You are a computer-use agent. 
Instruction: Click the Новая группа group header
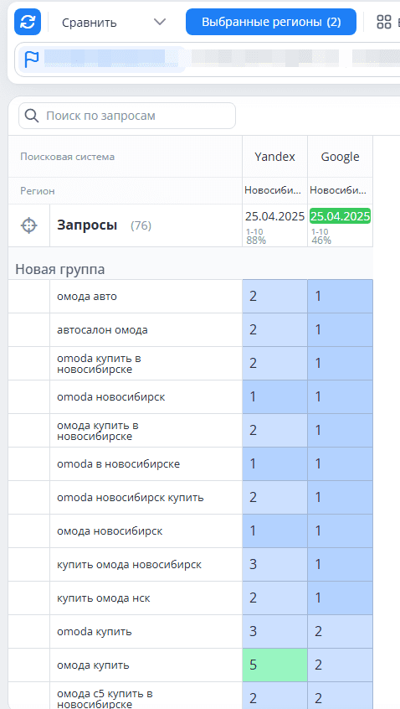point(60,270)
